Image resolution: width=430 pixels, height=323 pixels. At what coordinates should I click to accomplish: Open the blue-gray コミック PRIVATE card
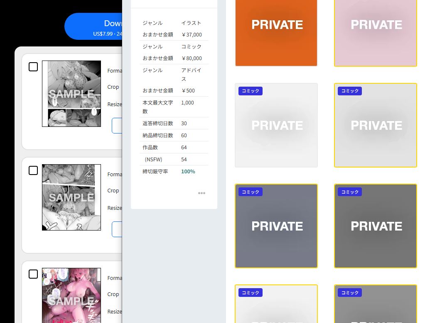point(276,226)
